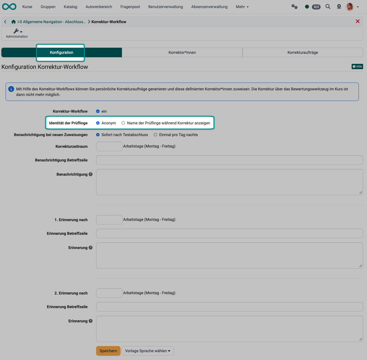Click into the first Erinnerung text area
Image resolution: width=367 pixels, height=360 pixels.
point(229,255)
